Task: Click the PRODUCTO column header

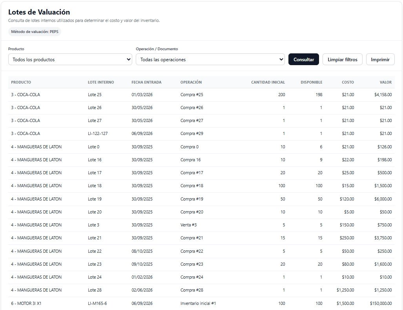Action: (21, 82)
